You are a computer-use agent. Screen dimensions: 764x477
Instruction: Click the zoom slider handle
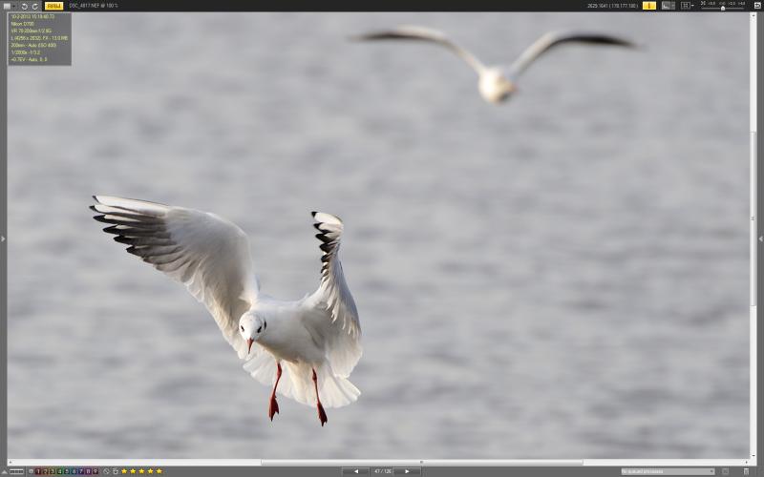[723, 8]
